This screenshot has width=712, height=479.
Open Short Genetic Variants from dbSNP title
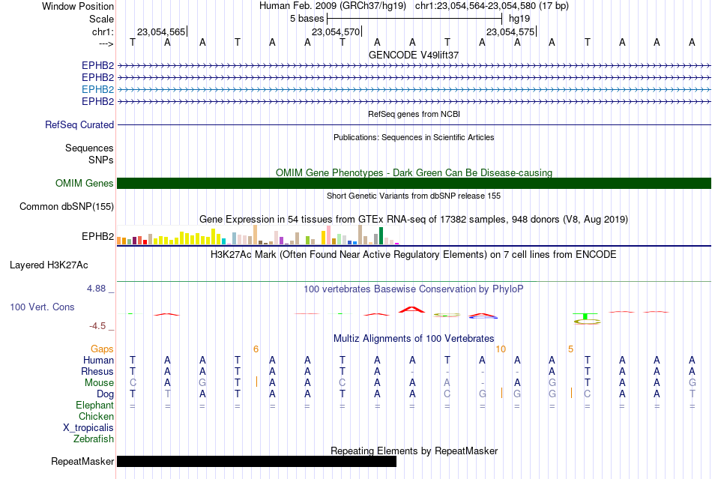(414, 196)
